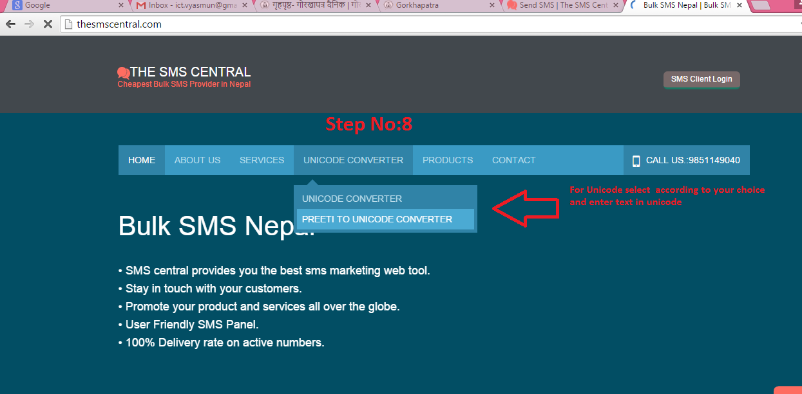Click the browser back arrow
Viewport: 802px width, 394px height.
pyautogui.click(x=10, y=24)
